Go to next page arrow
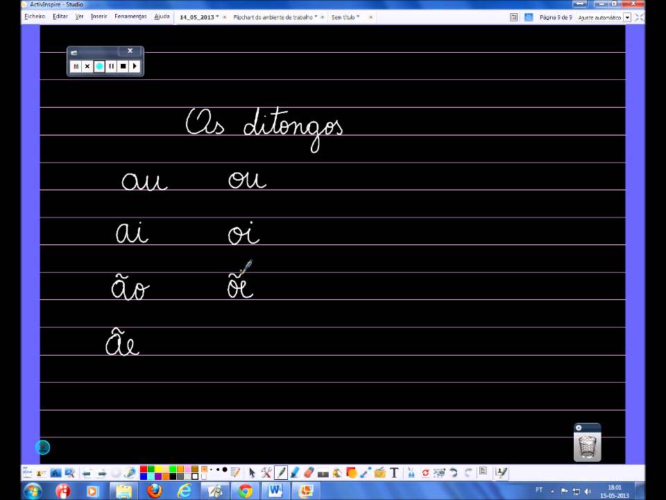This screenshot has height=500, width=666. point(103,473)
